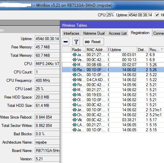The image size is (164, 163).
Task: Open the Nstreme Dual tab
Action: point(94,33)
